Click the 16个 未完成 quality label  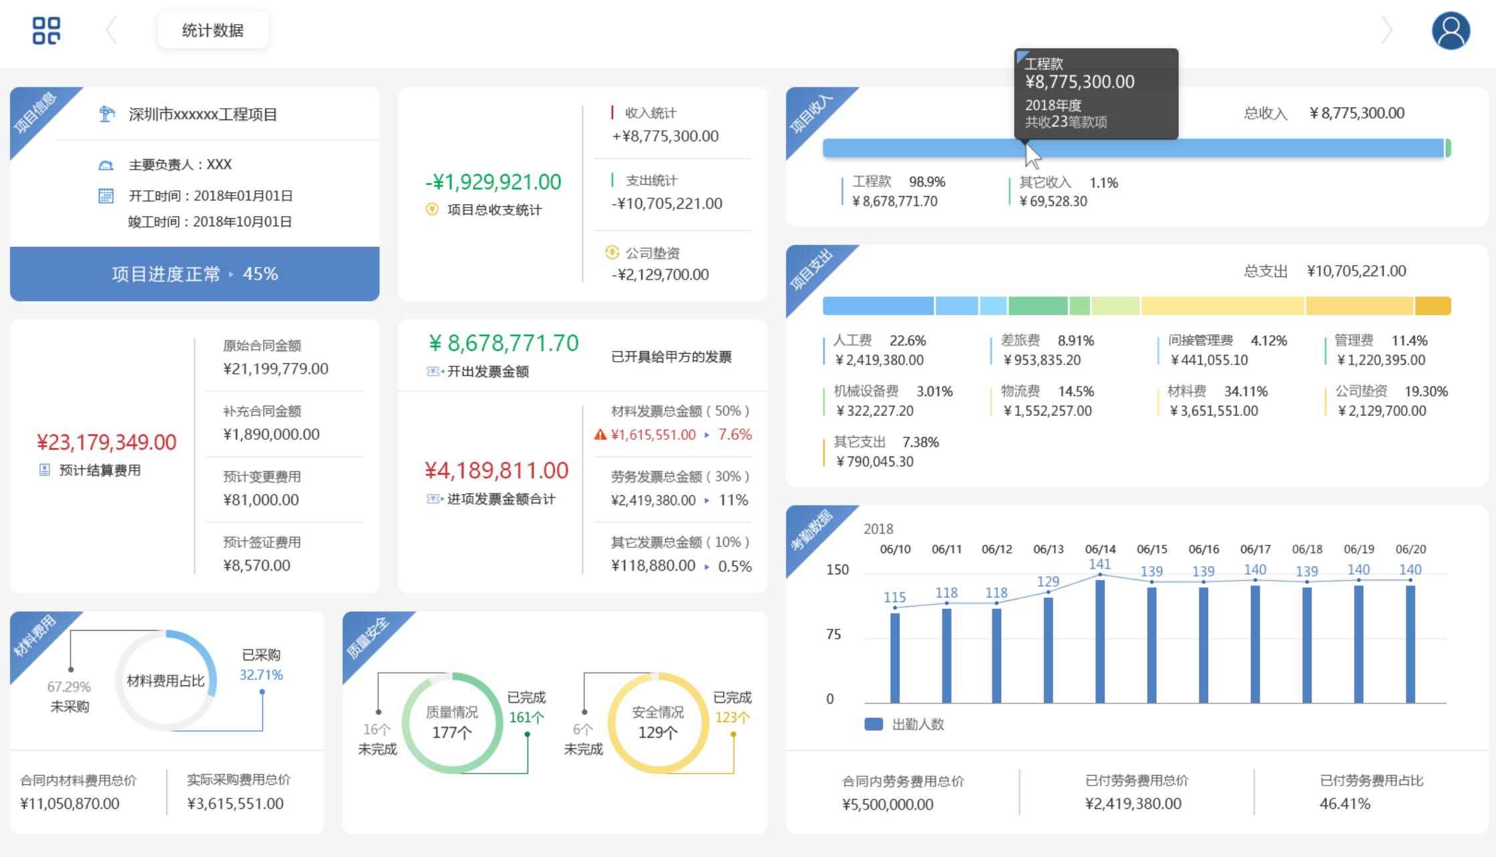[377, 739]
